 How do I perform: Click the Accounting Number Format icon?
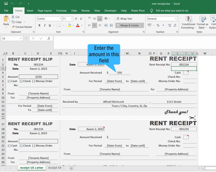149,25
